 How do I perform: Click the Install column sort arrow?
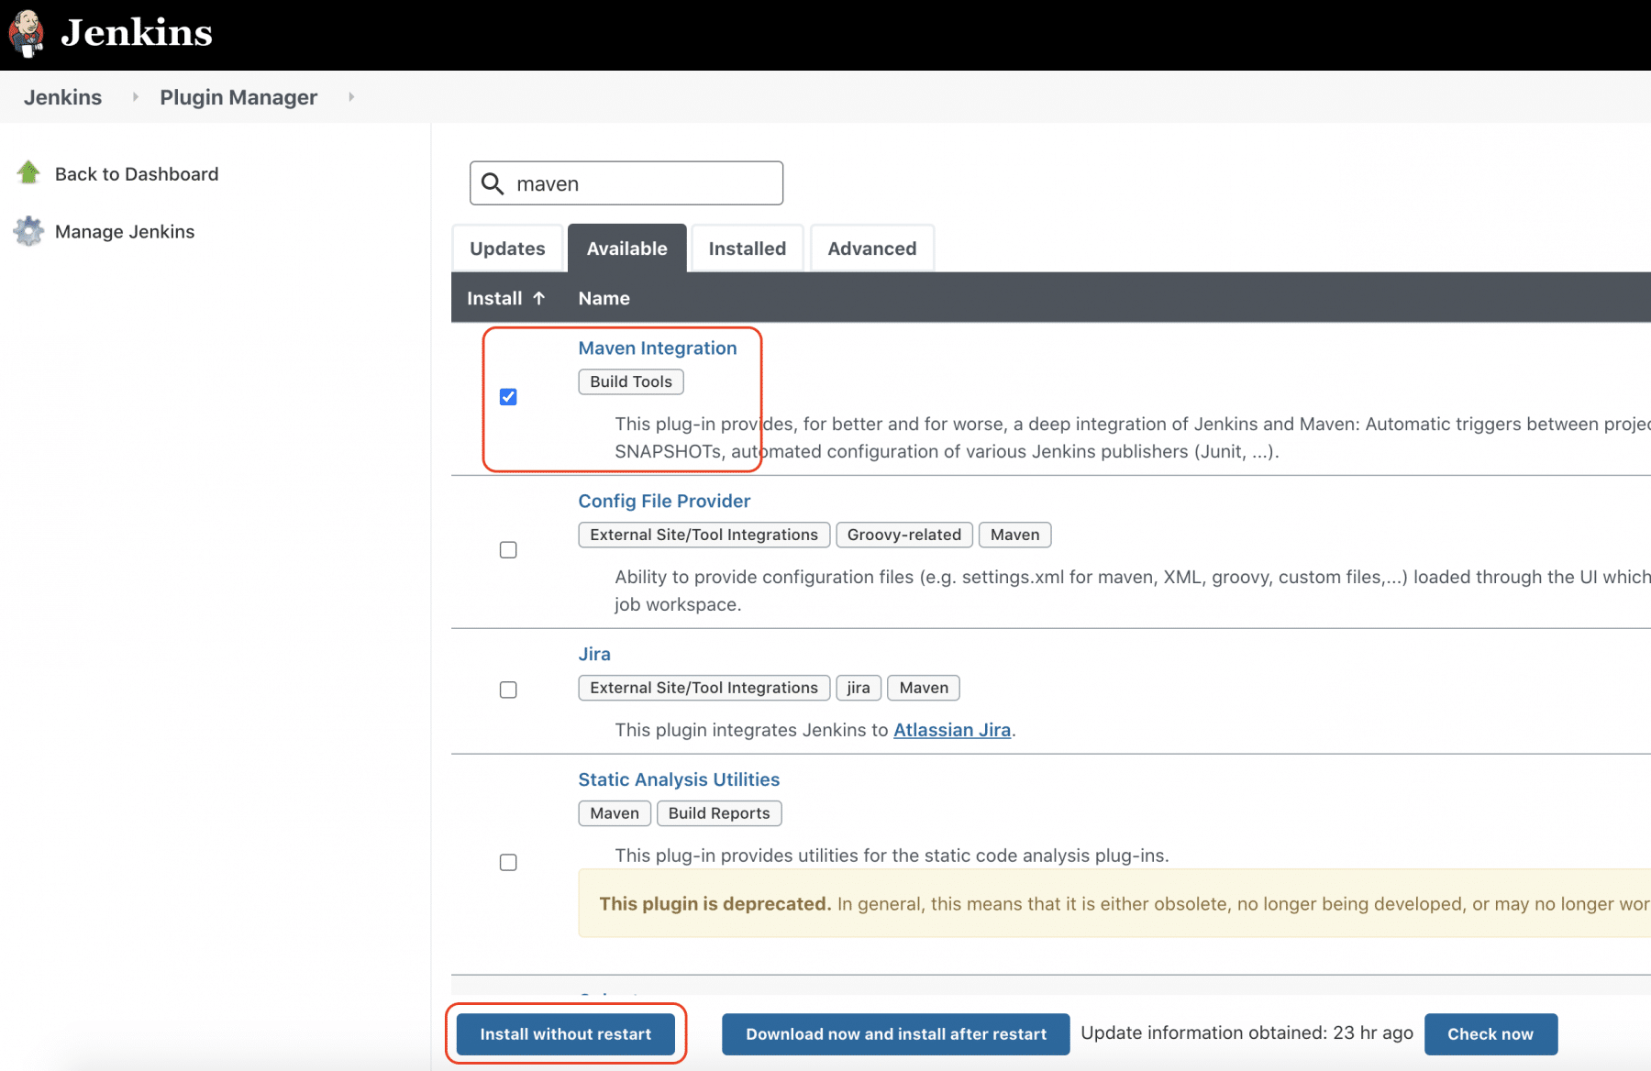click(x=539, y=298)
